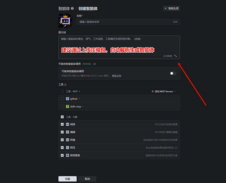The image size is (226, 183).
Task: Click the 预览 tool icon
Action: pyautogui.click(x=68, y=147)
